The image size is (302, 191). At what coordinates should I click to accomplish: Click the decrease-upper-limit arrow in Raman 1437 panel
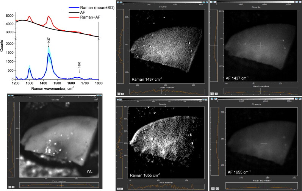tap(204, 2)
